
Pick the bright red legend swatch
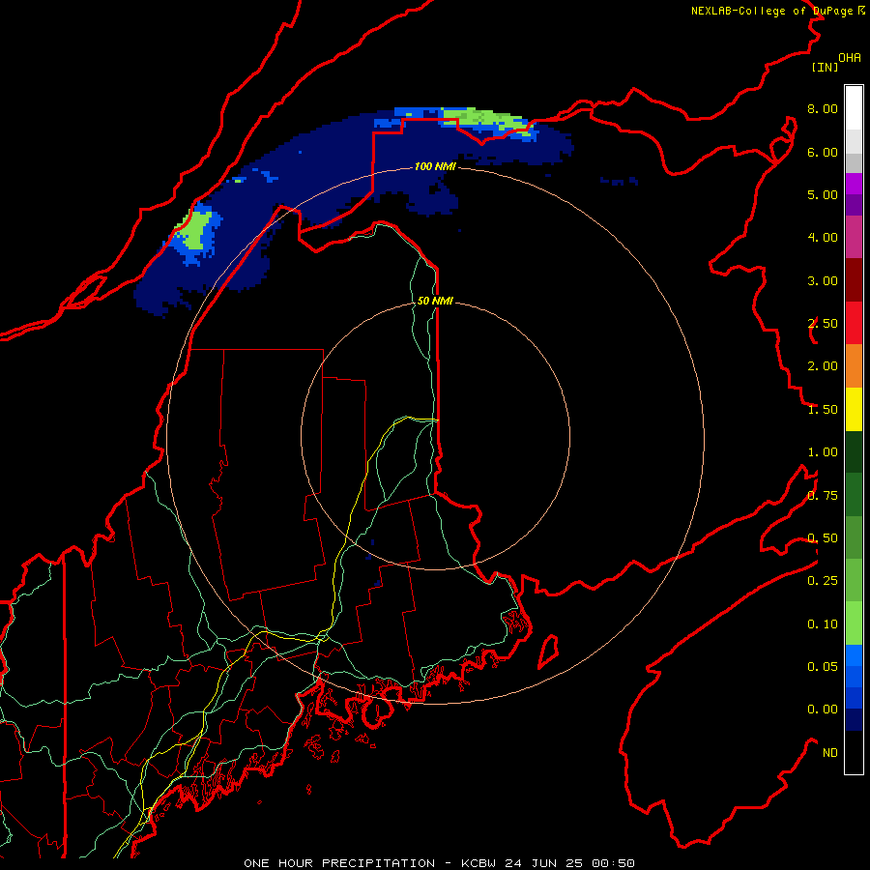854,323
